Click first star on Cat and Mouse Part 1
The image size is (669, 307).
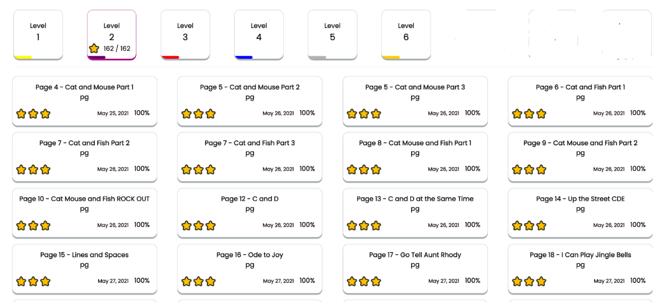point(21,114)
